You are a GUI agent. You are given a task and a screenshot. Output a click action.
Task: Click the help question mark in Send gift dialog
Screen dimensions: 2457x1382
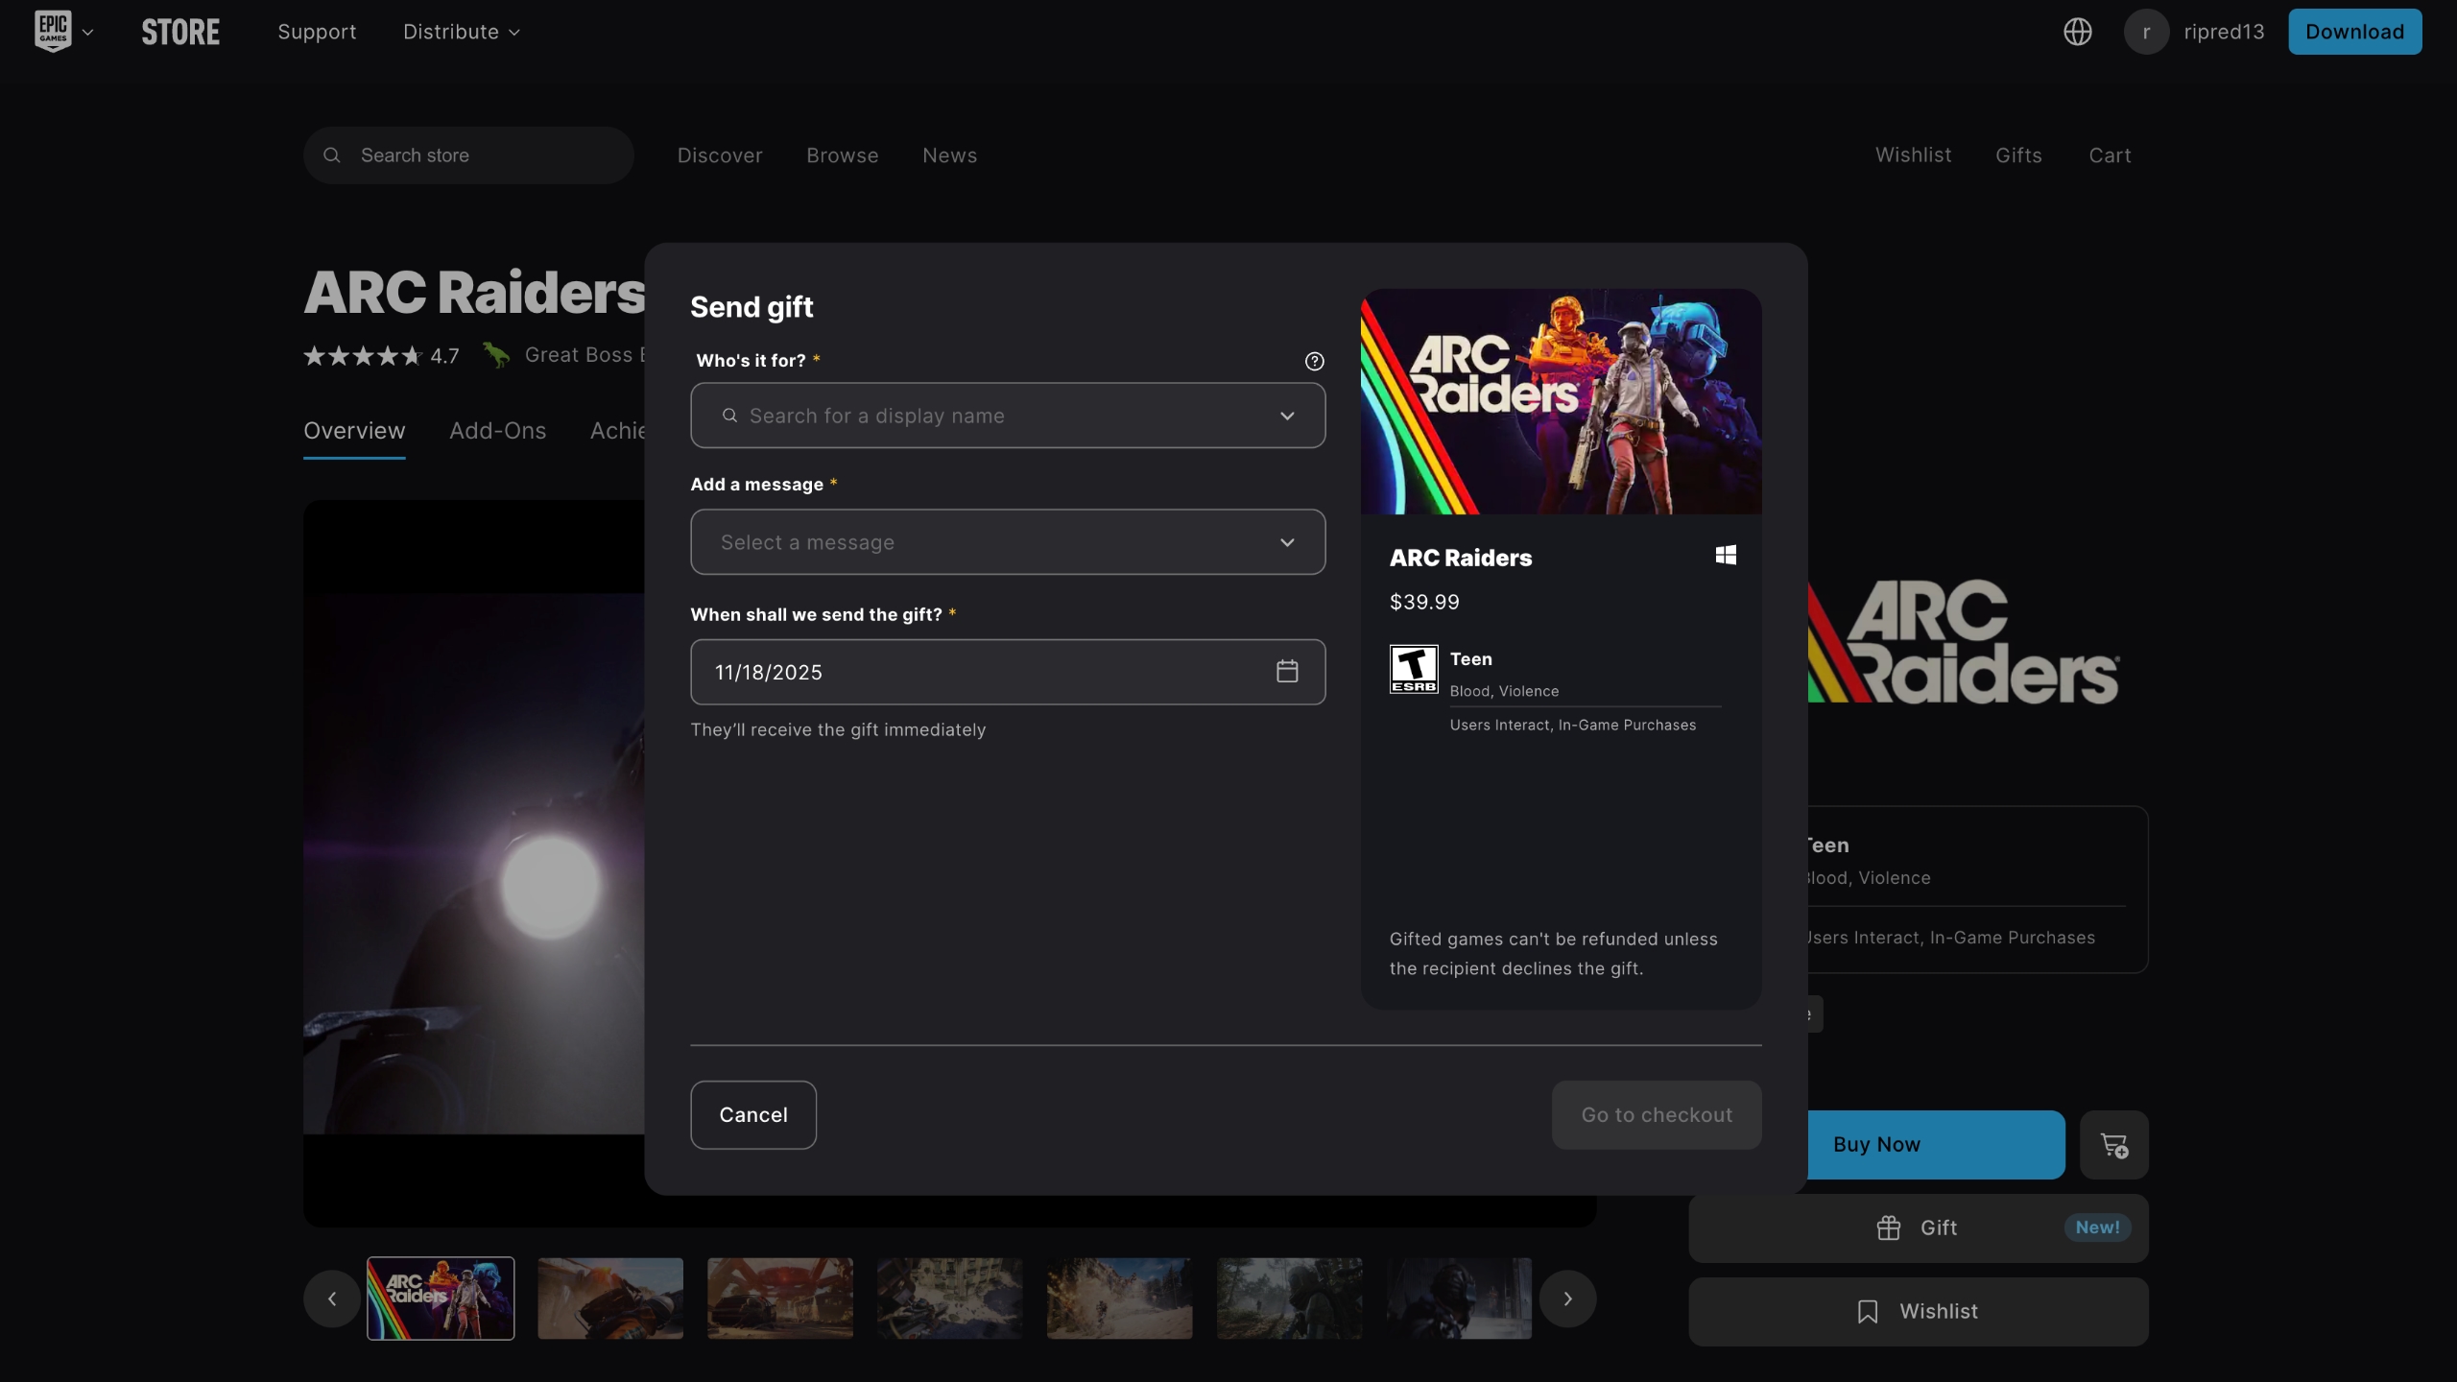(1314, 361)
